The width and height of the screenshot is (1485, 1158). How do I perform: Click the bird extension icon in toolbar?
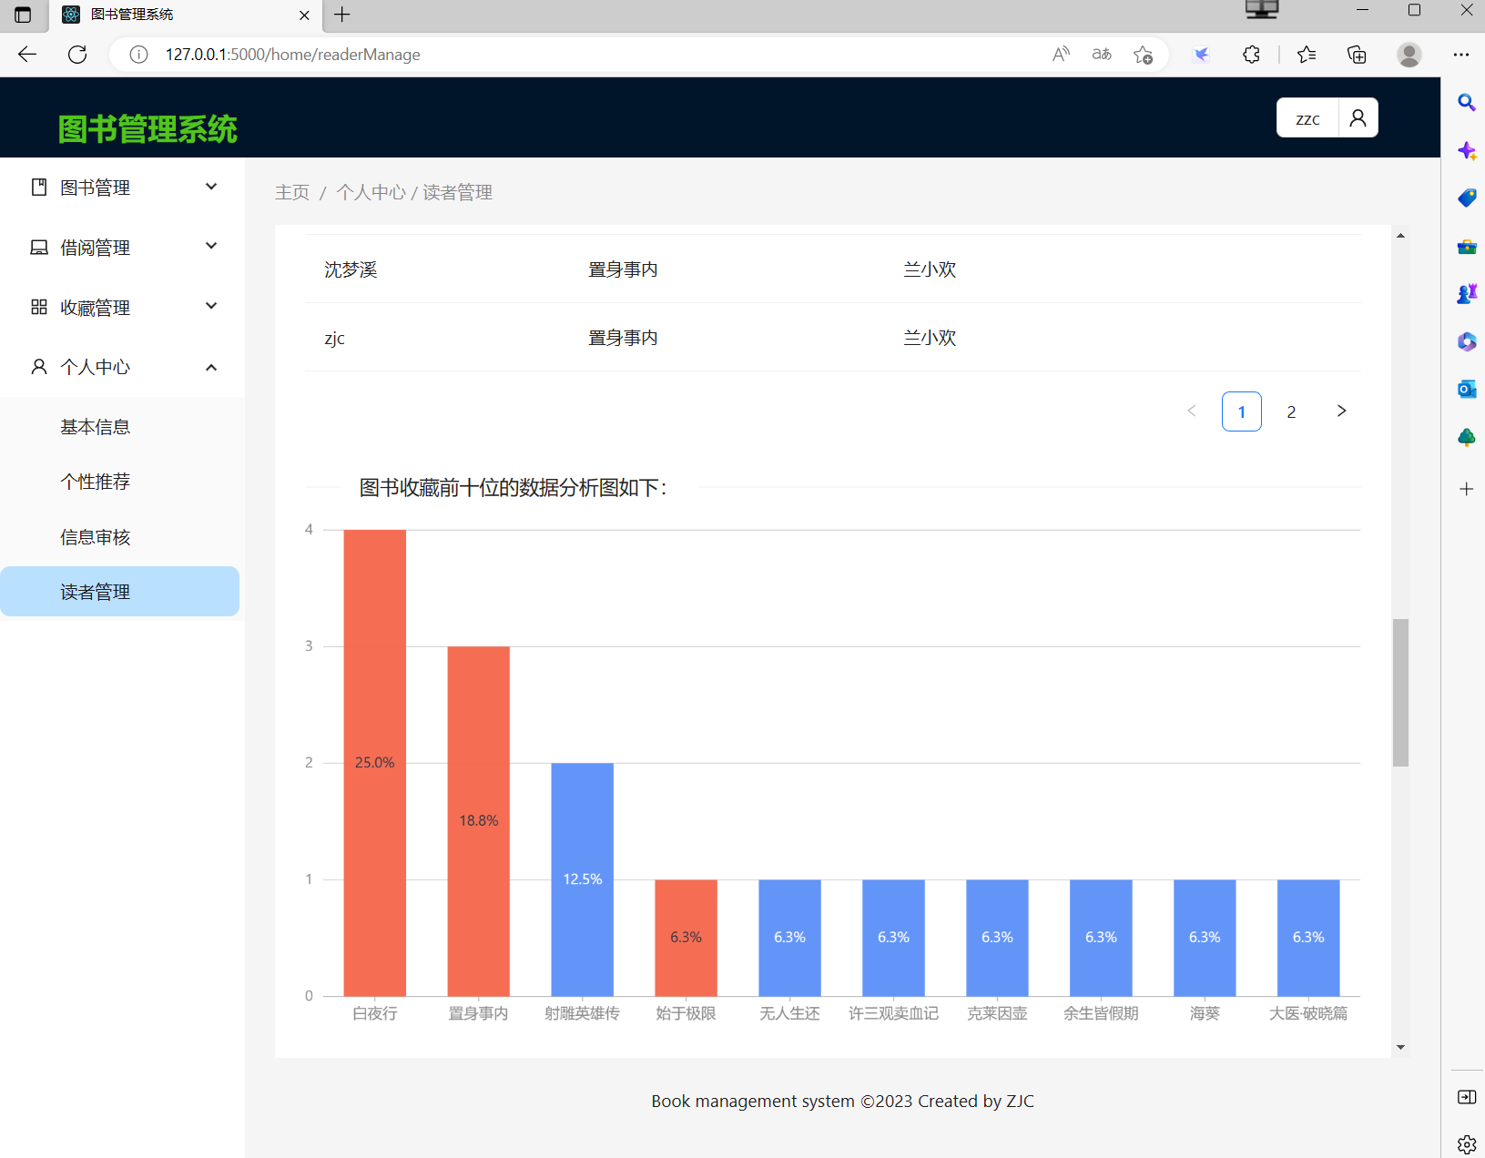[x=1201, y=55]
